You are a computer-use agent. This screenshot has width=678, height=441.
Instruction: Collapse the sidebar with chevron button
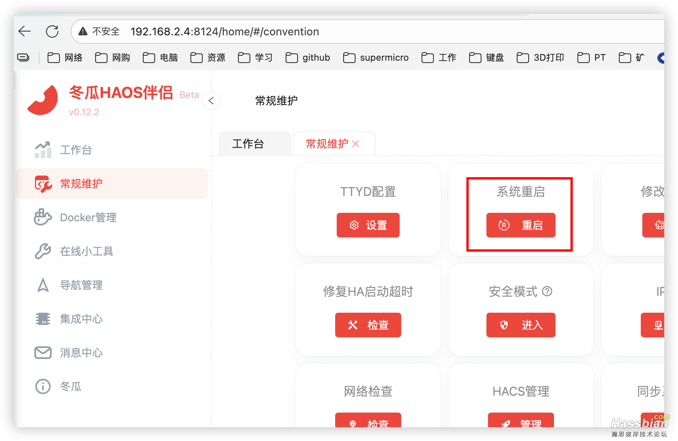(x=211, y=101)
